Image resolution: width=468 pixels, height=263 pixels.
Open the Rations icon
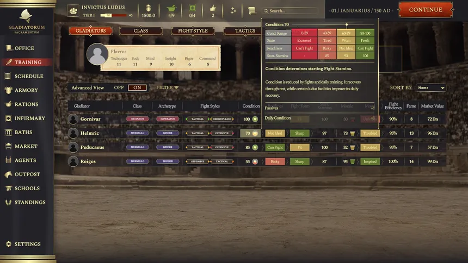8,104
